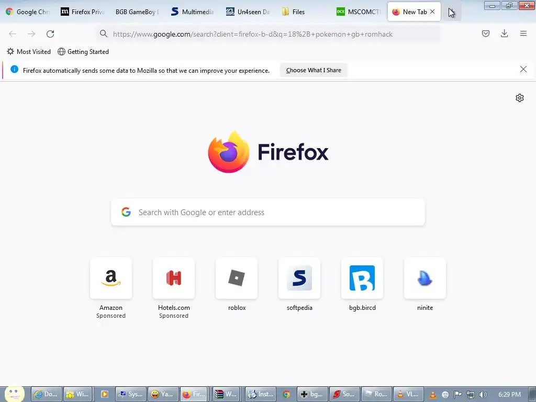This screenshot has height=402, width=536.
Task: Open the Yahoo Messenger taskbar item
Action: click(163, 394)
